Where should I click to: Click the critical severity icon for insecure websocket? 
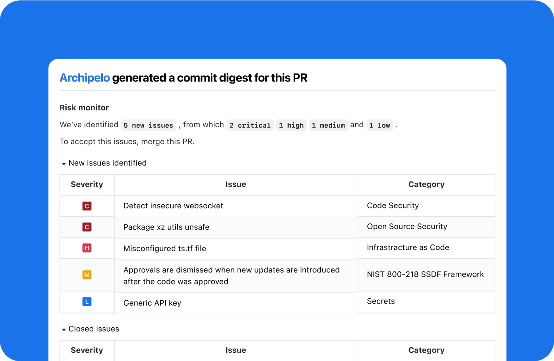tap(87, 206)
